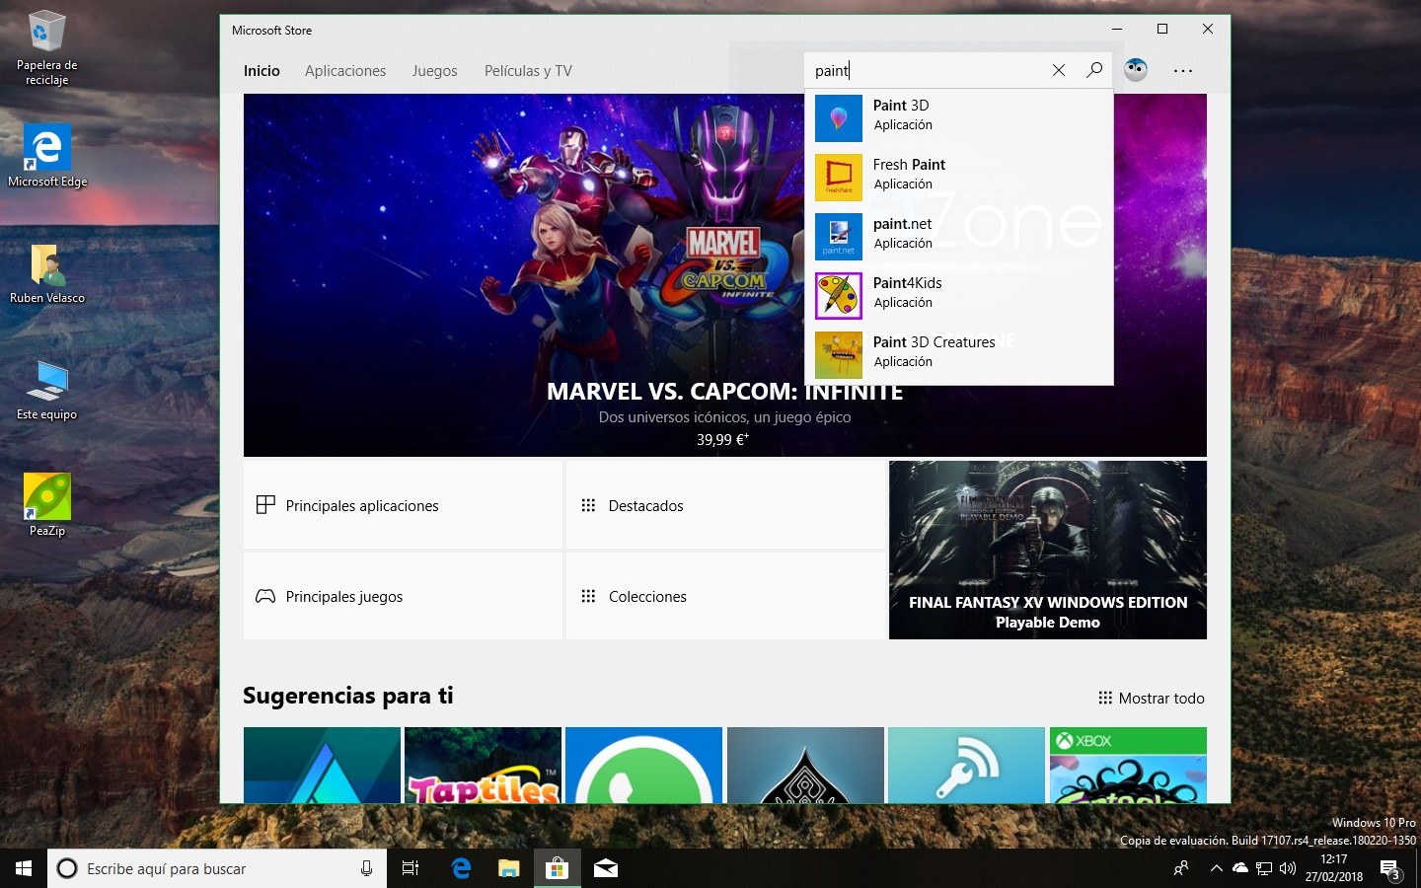Open the user account avatar

1136,70
